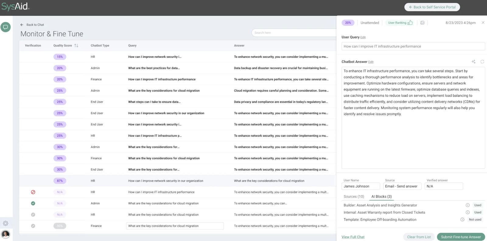Image resolution: width=487 pixels, height=241 pixels.
Task: Open the Source field showing Email - Send answer
Action: (x=402, y=186)
